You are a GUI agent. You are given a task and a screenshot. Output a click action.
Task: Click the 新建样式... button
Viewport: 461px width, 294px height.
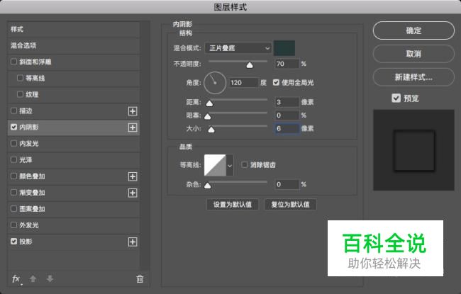413,77
